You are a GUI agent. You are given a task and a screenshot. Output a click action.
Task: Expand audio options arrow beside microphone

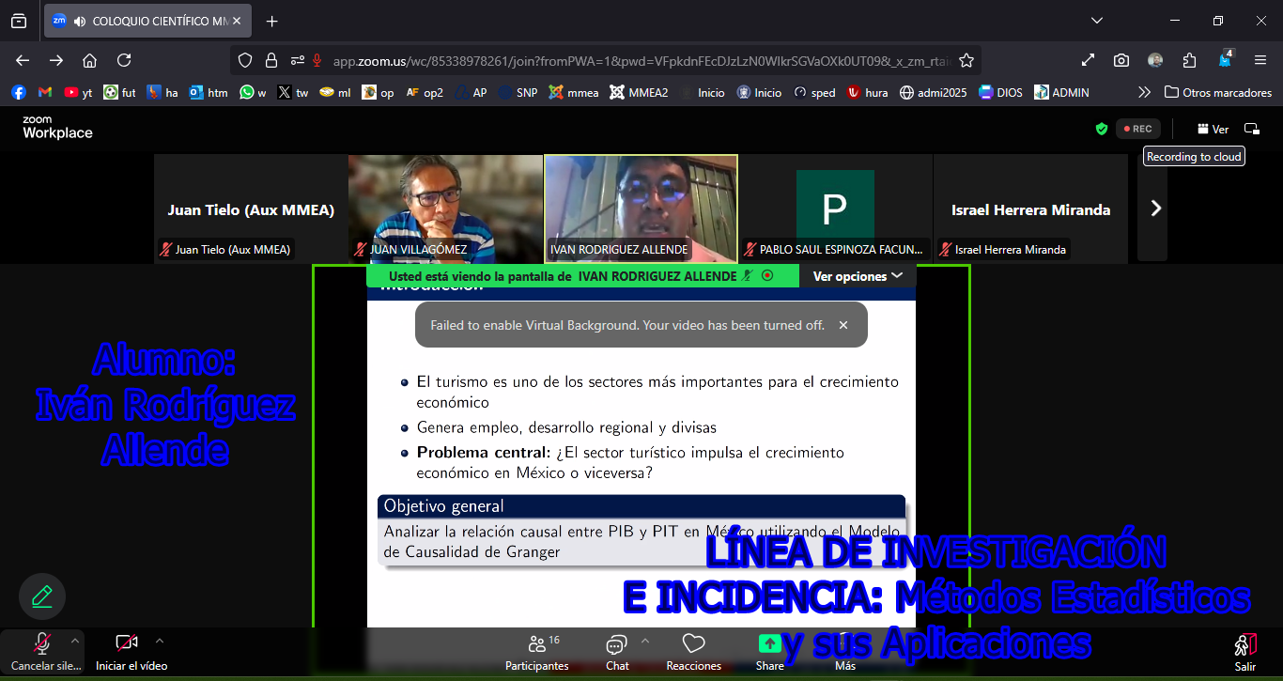click(x=75, y=641)
